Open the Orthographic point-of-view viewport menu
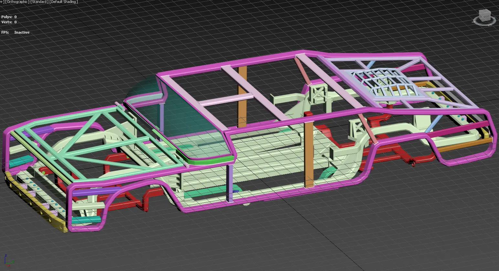The width and height of the screenshot is (499, 271). pyautogui.click(x=17, y=2)
